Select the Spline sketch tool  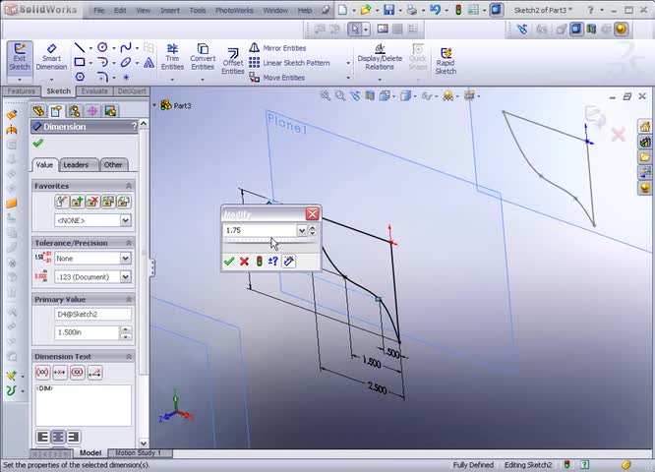click(125, 47)
